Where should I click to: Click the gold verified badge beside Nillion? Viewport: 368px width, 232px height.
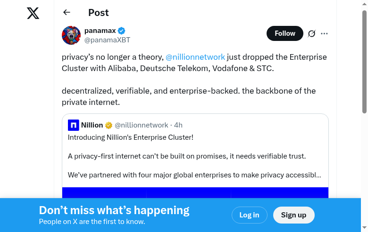[109, 125]
